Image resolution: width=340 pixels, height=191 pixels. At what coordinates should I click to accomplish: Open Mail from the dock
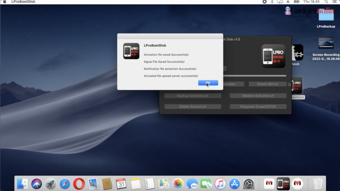pos(93,184)
